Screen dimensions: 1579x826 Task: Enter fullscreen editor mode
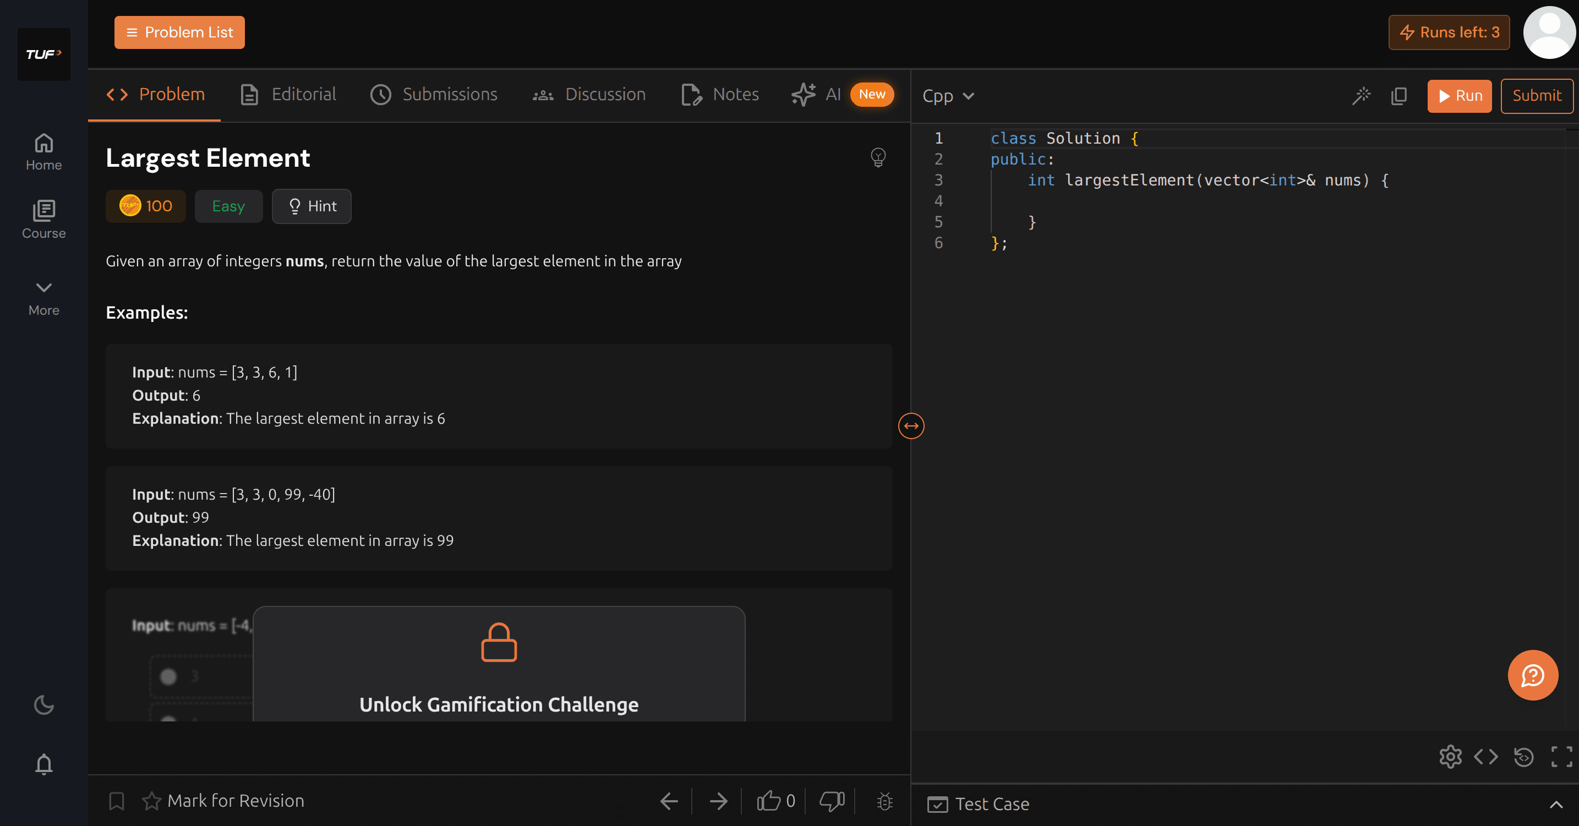pos(1561,757)
